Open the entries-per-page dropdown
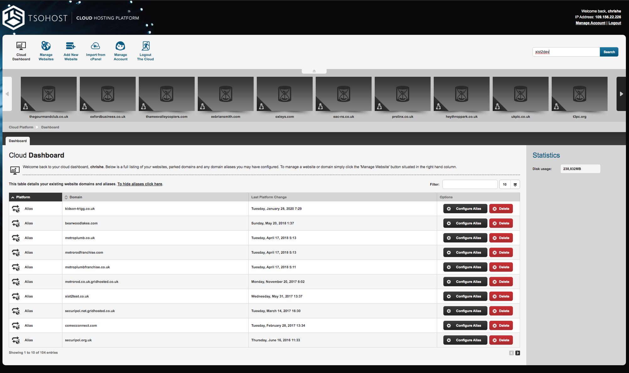Image resolution: width=629 pixels, height=373 pixels. [x=515, y=184]
